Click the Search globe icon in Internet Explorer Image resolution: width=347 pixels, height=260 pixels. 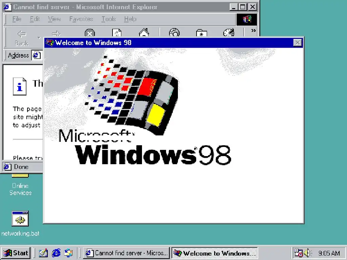tap(175, 33)
